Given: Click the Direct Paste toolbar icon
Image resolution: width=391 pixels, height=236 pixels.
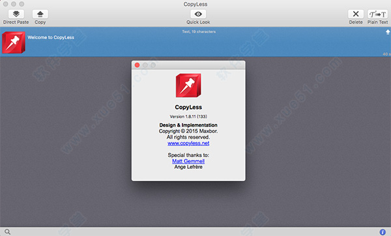Looking at the screenshot, I should click(16, 14).
